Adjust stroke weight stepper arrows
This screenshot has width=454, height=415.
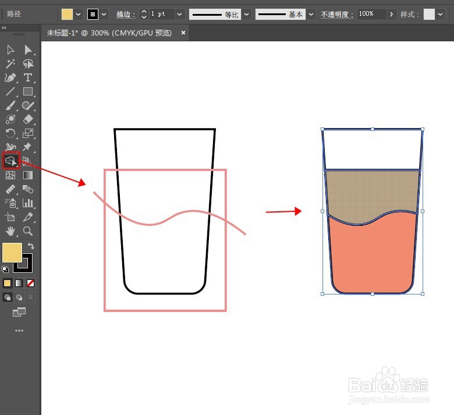click(144, 14)
